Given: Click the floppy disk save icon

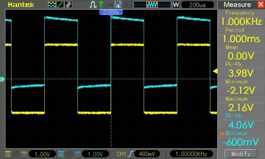Looking at the screenshot, I should (118, 5).
